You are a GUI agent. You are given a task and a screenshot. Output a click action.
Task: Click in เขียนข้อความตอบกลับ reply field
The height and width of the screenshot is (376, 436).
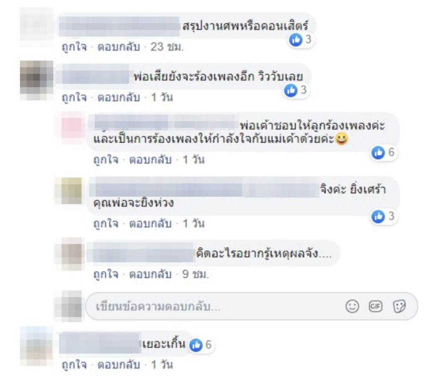click(252, 306)
